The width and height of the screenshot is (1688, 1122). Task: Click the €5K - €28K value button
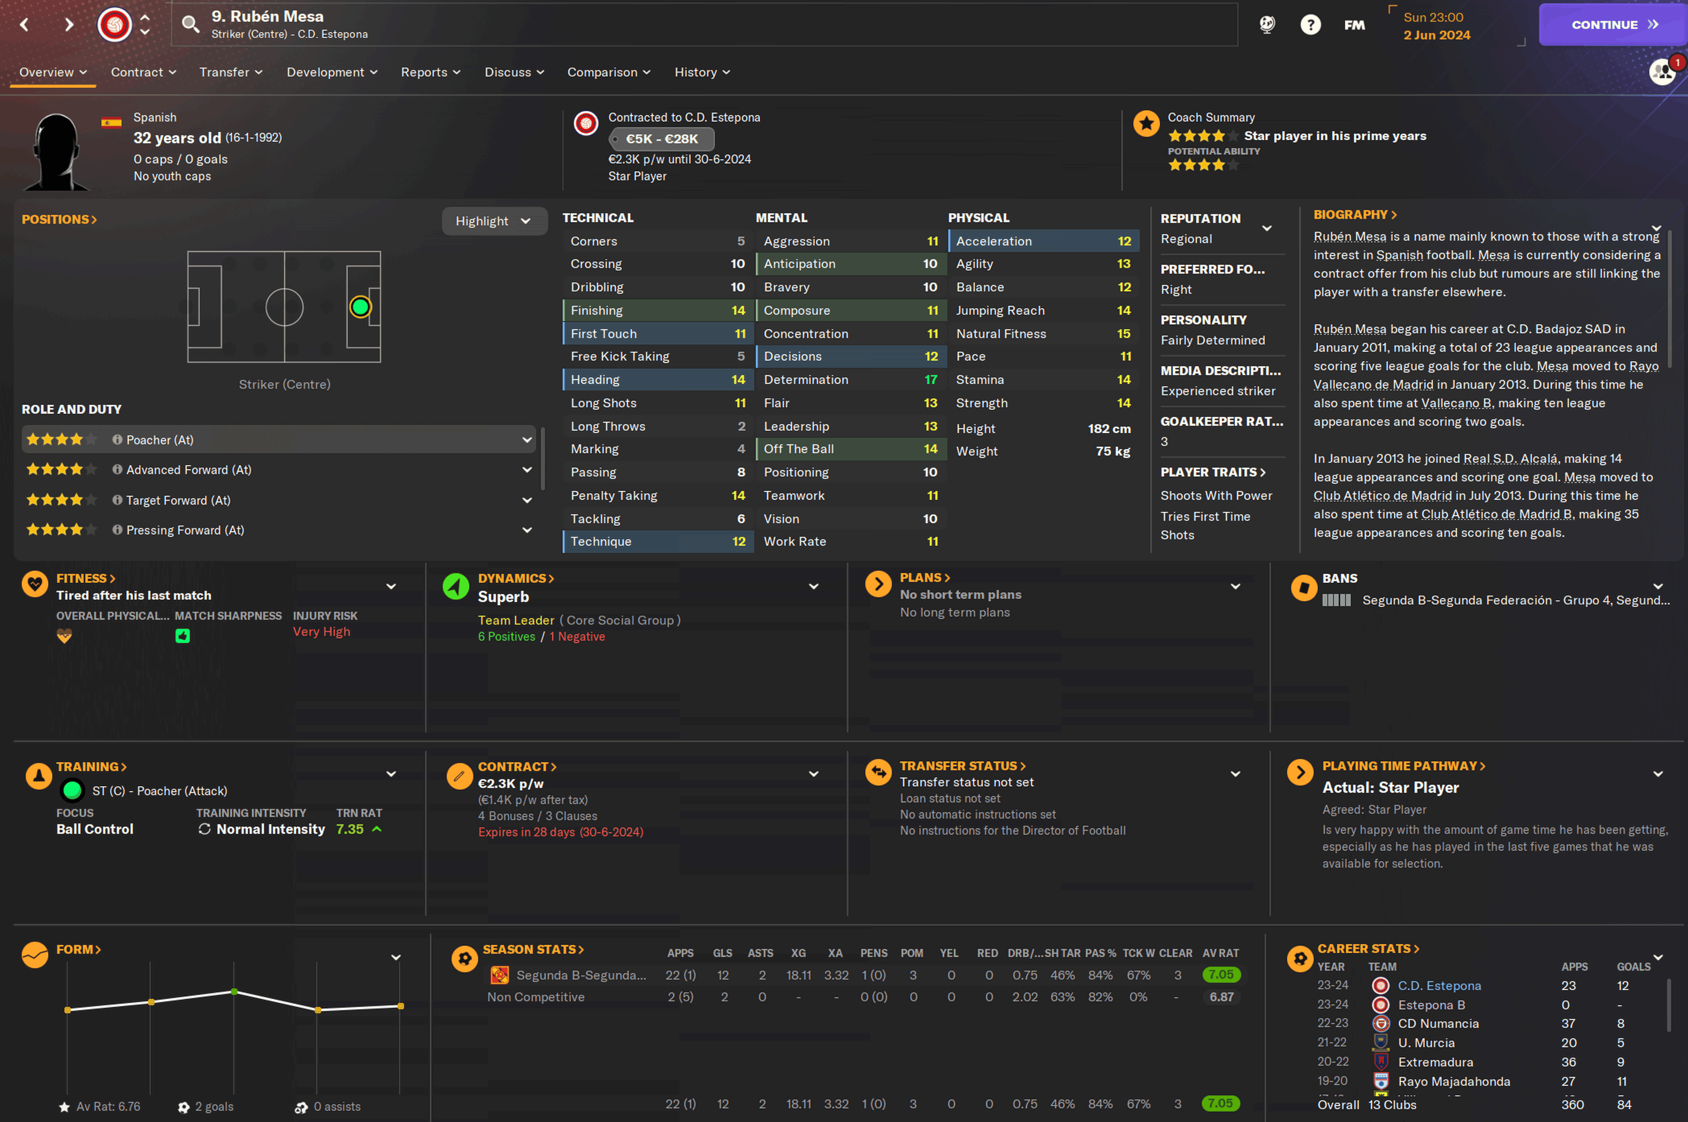661,139
